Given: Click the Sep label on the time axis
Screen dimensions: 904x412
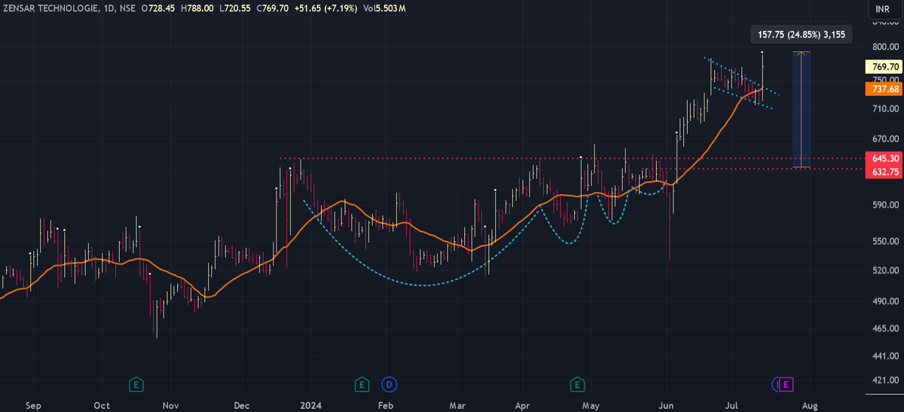Looking at the screenshot, I should point(32,405).
